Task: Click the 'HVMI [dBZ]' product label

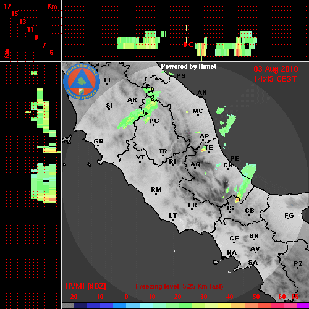Action: pos(85,286)
